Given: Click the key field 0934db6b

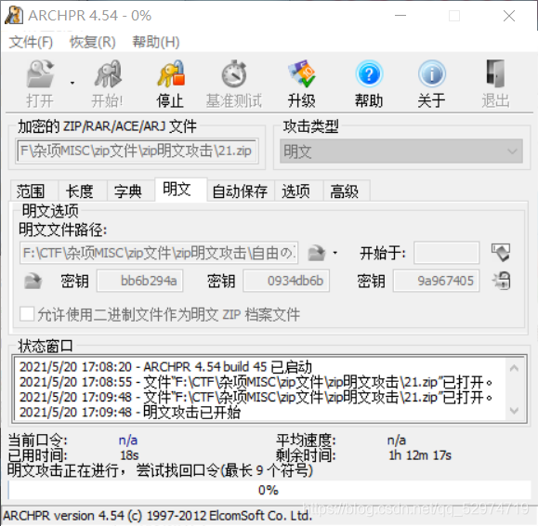Looking at the screenshot, I should [286, 281].
